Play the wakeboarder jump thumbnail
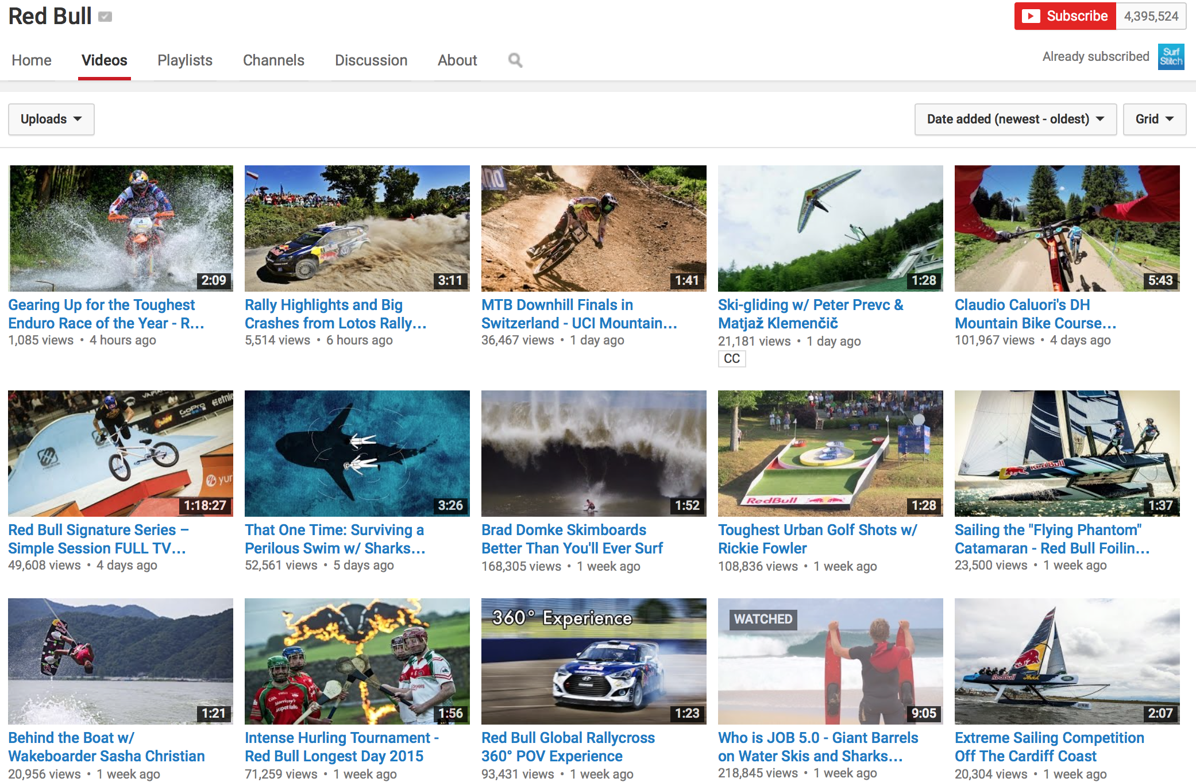 121,661
